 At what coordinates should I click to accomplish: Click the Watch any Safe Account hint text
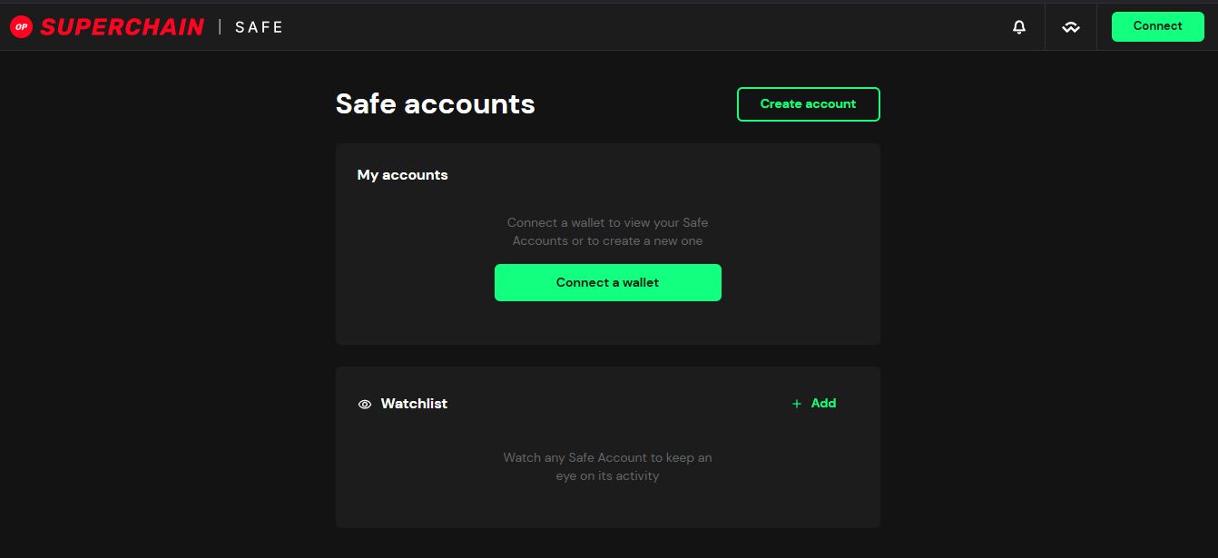click(x=607, y=466)
